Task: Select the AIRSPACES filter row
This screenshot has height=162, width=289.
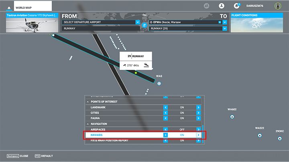Action: tap(143, 129)
